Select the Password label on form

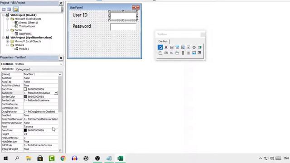[x=82, y=26]
